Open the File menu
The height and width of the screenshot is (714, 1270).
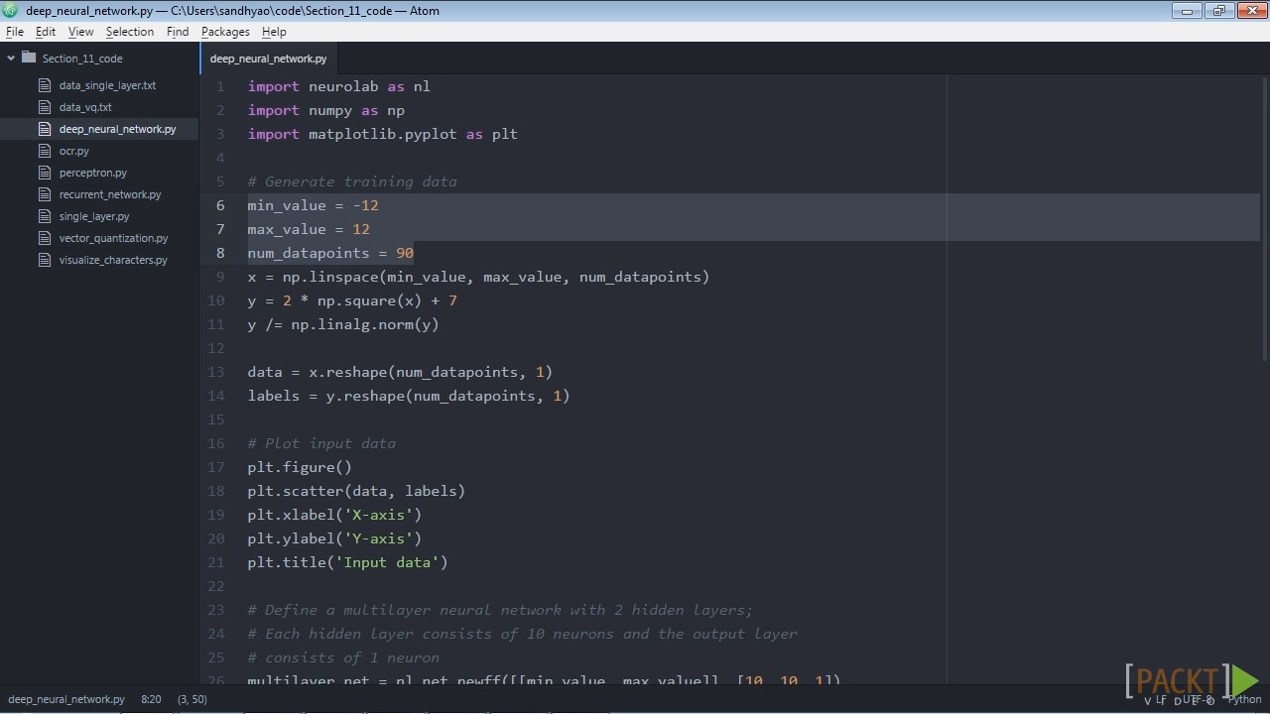[15, 32]
